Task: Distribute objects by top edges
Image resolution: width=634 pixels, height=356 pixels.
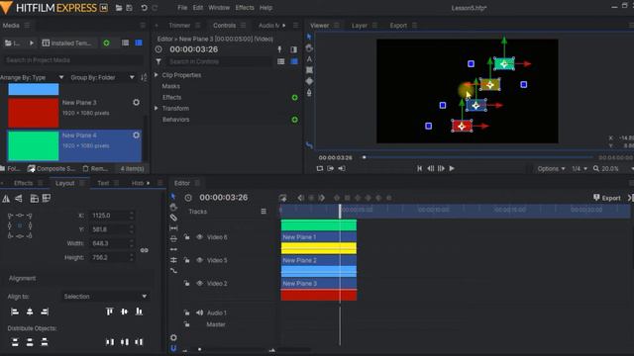Action: pyautogui.click(x=15, y=342)
